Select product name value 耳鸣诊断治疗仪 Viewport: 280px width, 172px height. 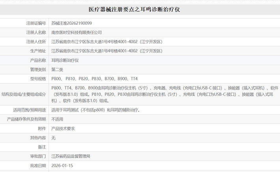pos(65,60)
